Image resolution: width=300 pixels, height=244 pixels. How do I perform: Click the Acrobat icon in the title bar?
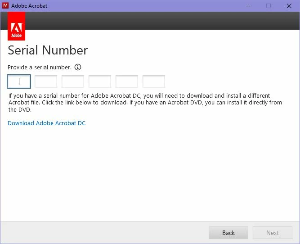click(x=5, y=5)
